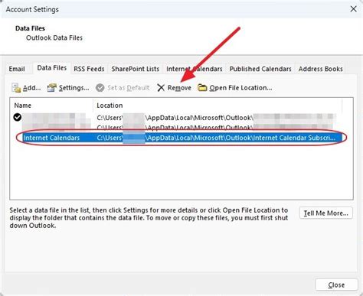Click the Close button at the bottom
363x296 pixels.
click(336, 285)
